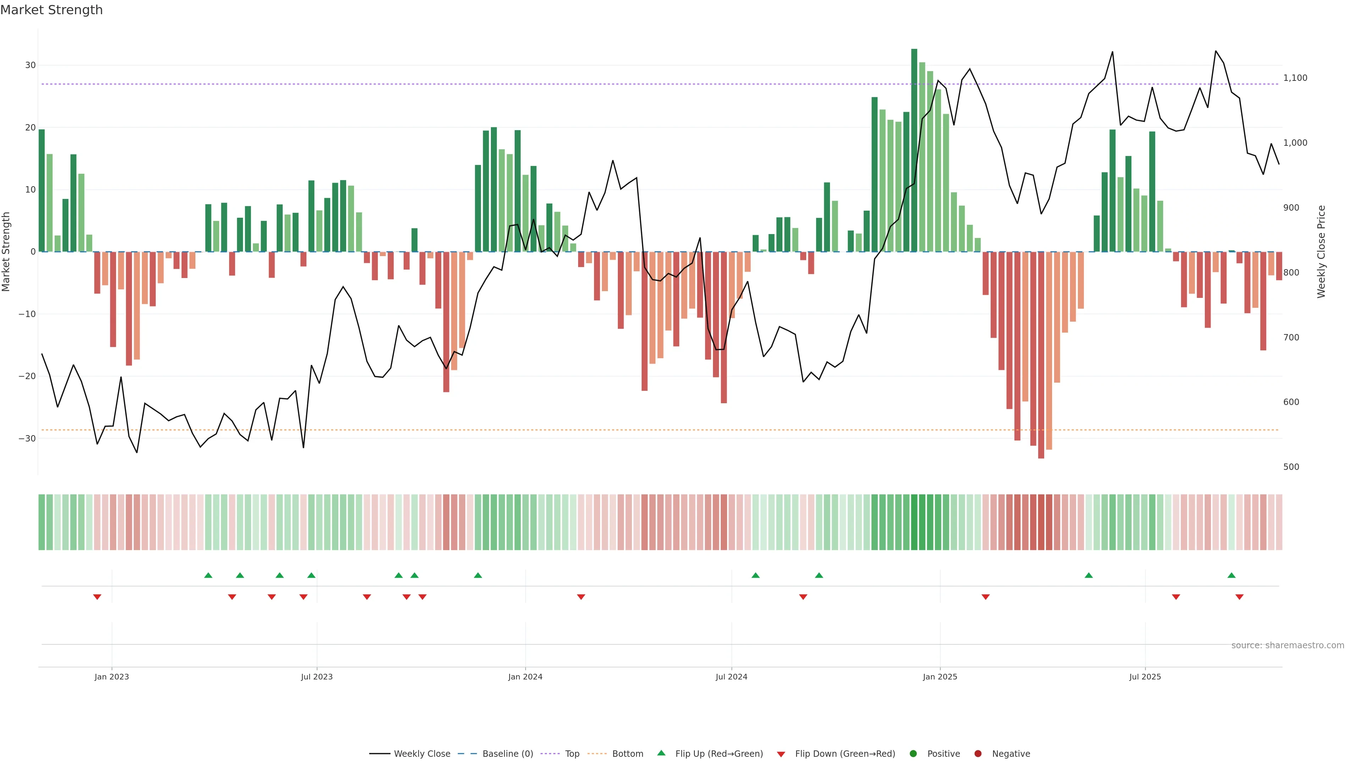This screenshot has height=766, width=1362.
Task: Click the Jan 2024 x-axis label
Action: click(525, 677)
